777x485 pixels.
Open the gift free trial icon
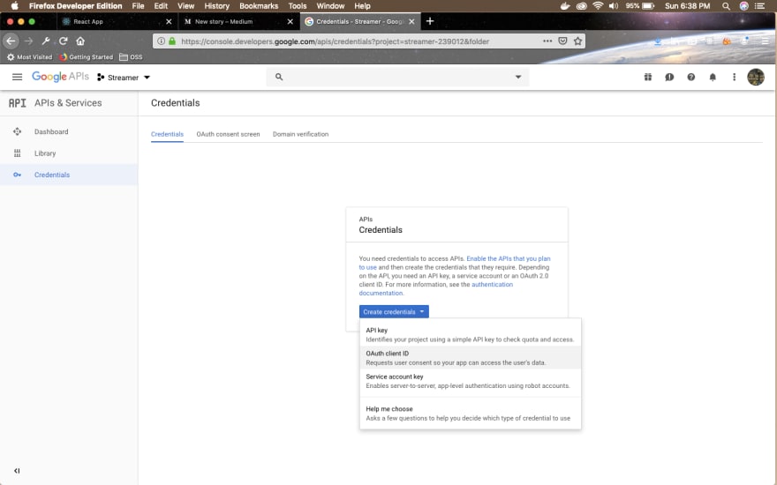[648, 77]
